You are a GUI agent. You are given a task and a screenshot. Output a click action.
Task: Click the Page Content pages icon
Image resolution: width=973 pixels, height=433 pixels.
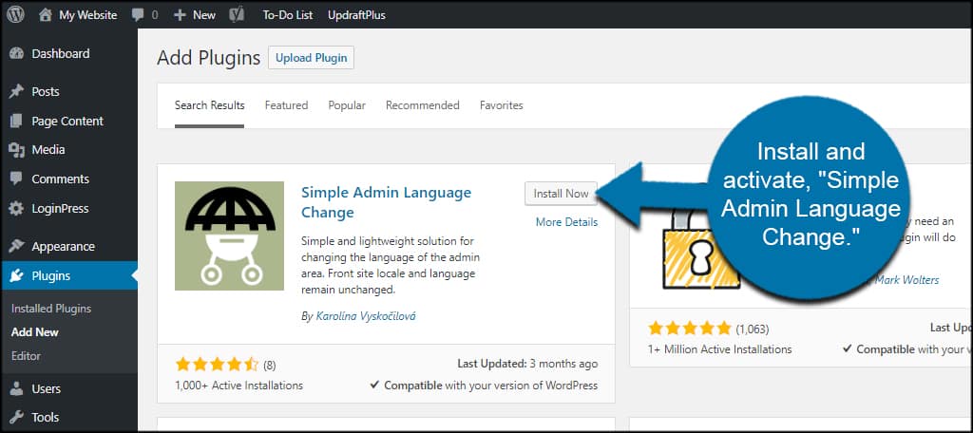pos(16,121)
